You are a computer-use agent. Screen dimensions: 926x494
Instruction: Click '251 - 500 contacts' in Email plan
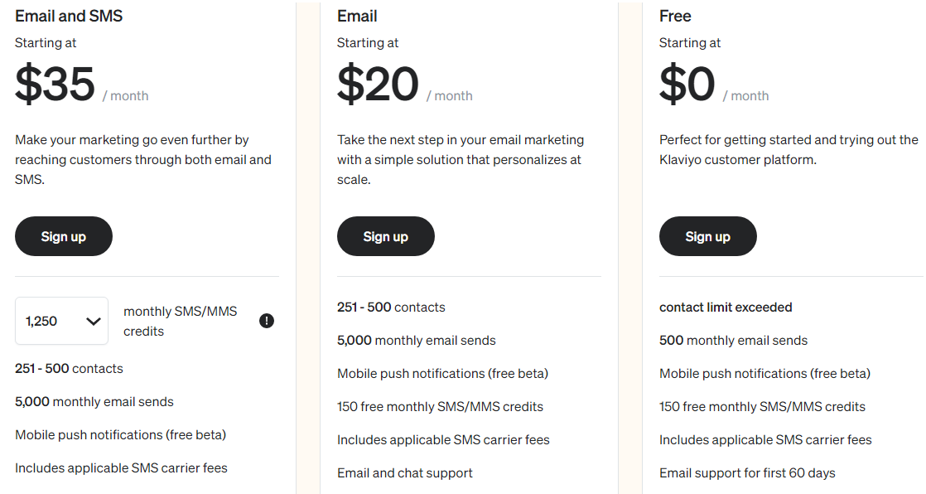coord(391,308)
